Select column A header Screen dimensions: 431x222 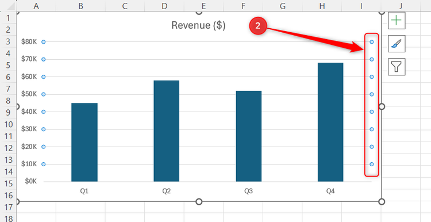tap(36, 6)
